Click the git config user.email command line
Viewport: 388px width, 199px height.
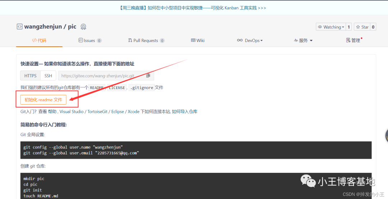pos(81,153)
